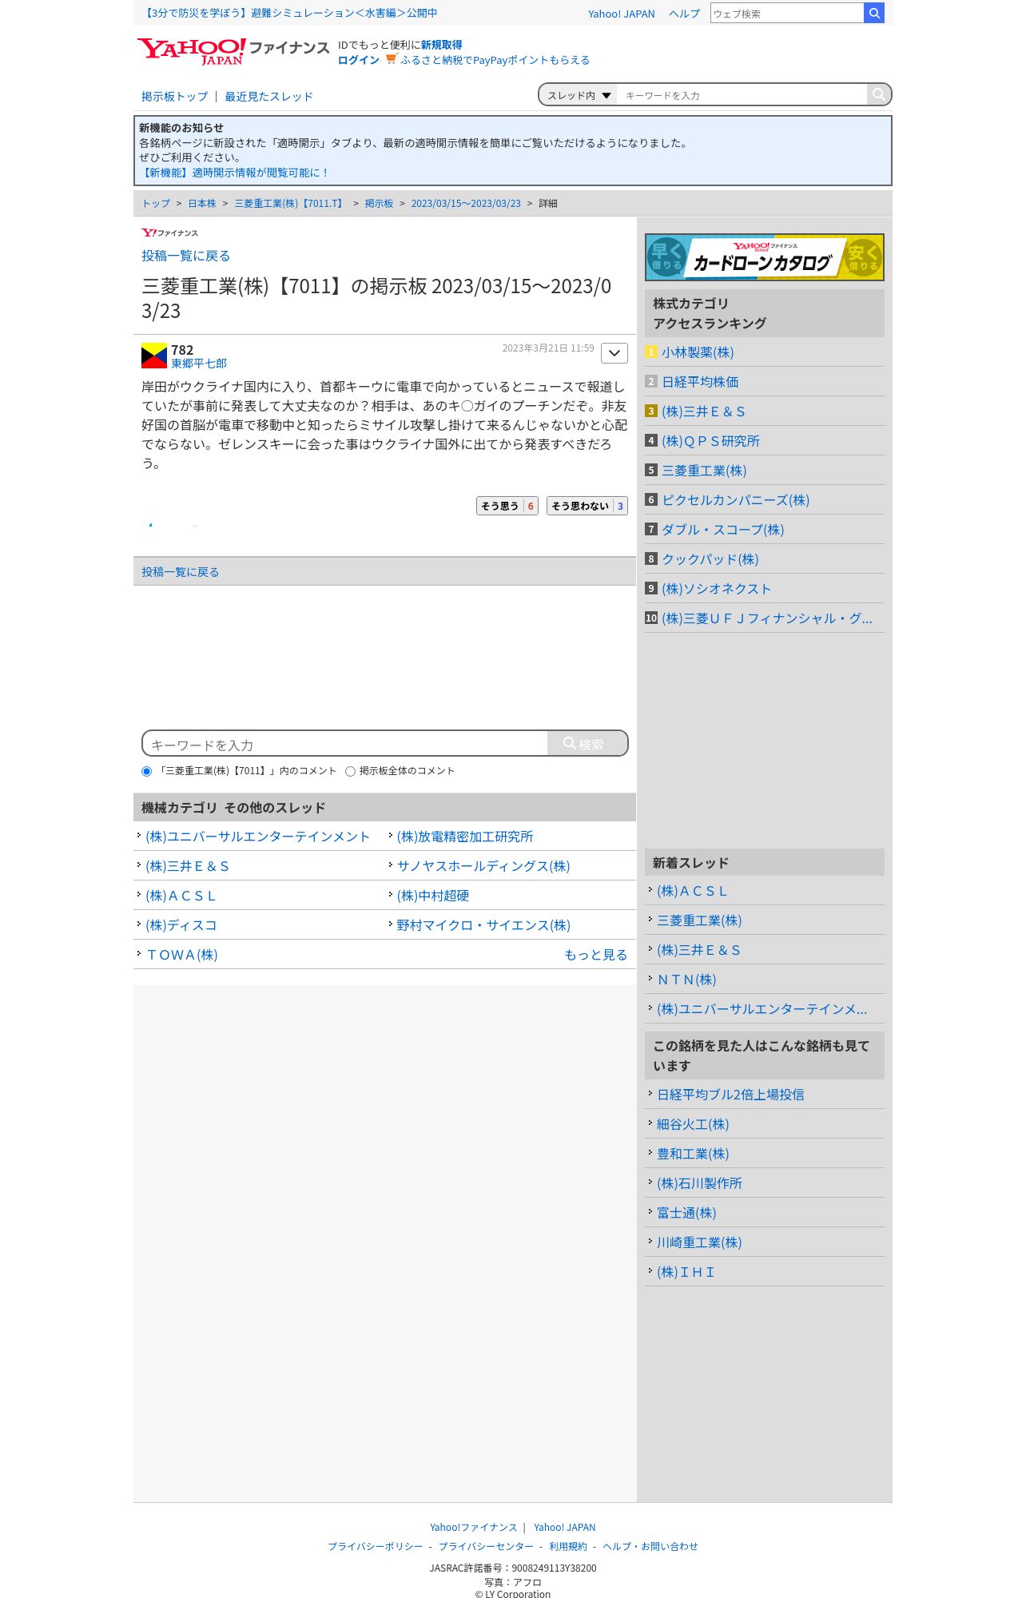Viewport: 1026px width, 1598px height.
Task: Open the (株)放電精密加工研究所 thread
Action: pos(465,837)
